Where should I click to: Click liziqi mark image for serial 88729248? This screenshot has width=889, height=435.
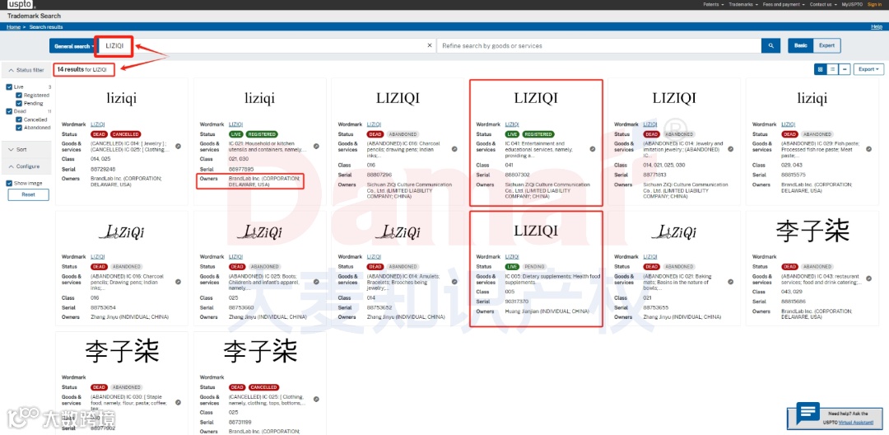[x=121, y=99]
